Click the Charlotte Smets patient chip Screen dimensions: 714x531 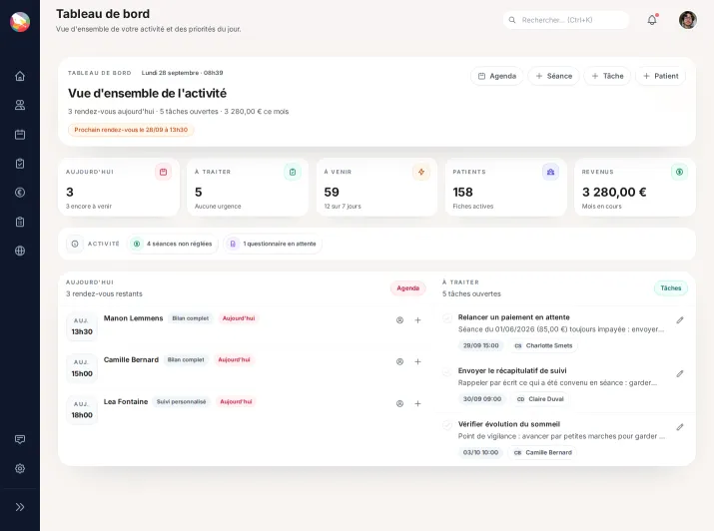point(543,345)
